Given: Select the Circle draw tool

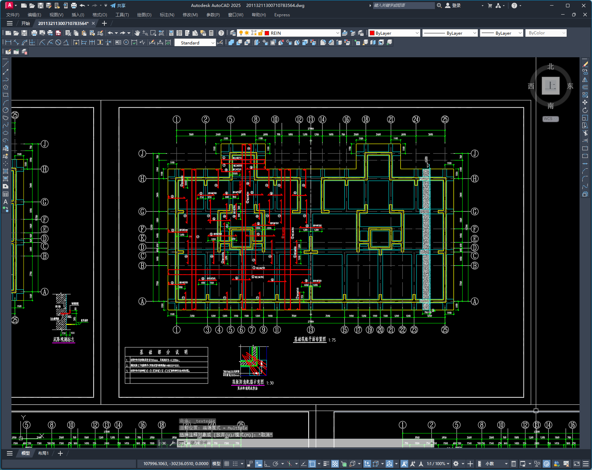Looking at the screenshot, I should click(6, 110).
